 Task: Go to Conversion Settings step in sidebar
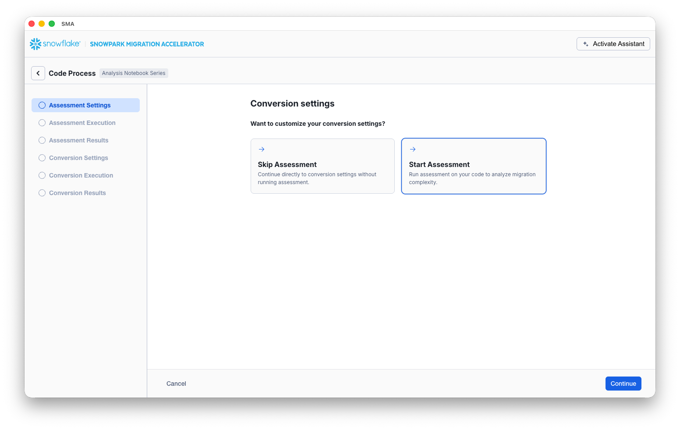pos(78,158)
